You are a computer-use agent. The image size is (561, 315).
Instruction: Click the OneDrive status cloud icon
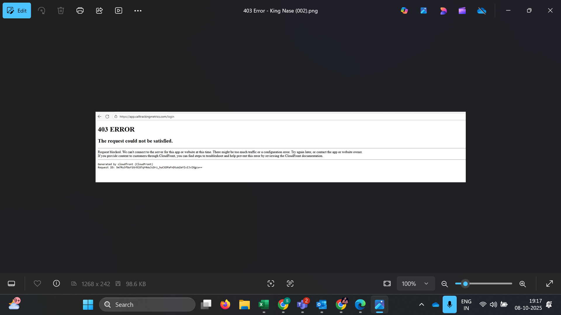(x=482, y=10)
